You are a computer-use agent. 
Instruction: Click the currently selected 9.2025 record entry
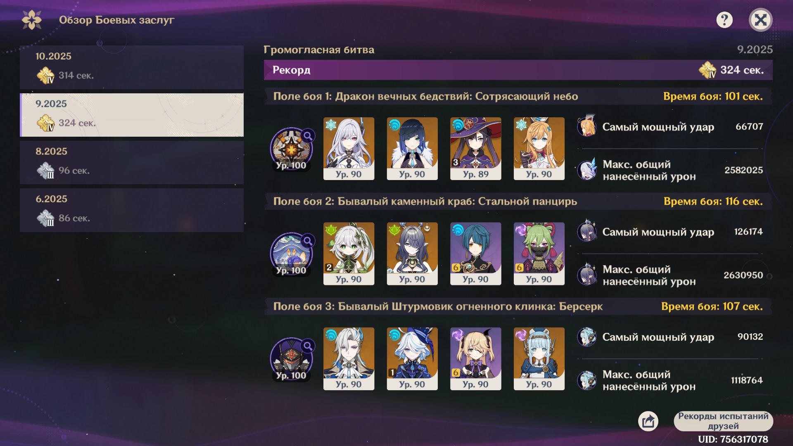[132, 115]
